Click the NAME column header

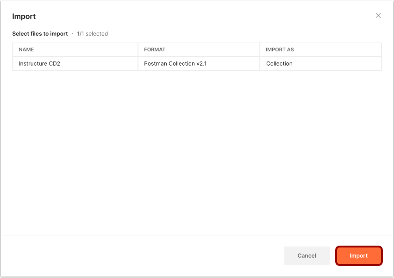click(x=26, y=49)
